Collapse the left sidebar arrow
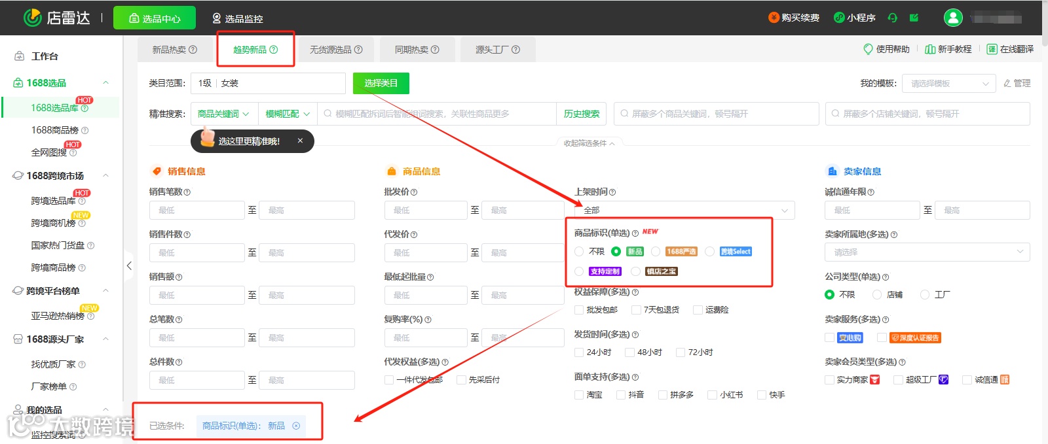This screenshot has height=444, width=1048. click(129, 265)
